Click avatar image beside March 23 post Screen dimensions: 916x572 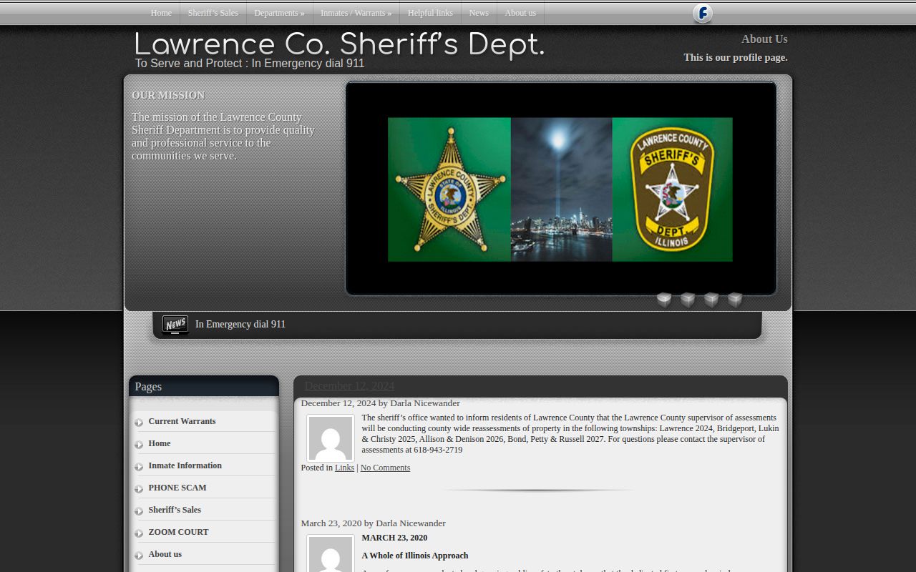[x=331, y=553]
